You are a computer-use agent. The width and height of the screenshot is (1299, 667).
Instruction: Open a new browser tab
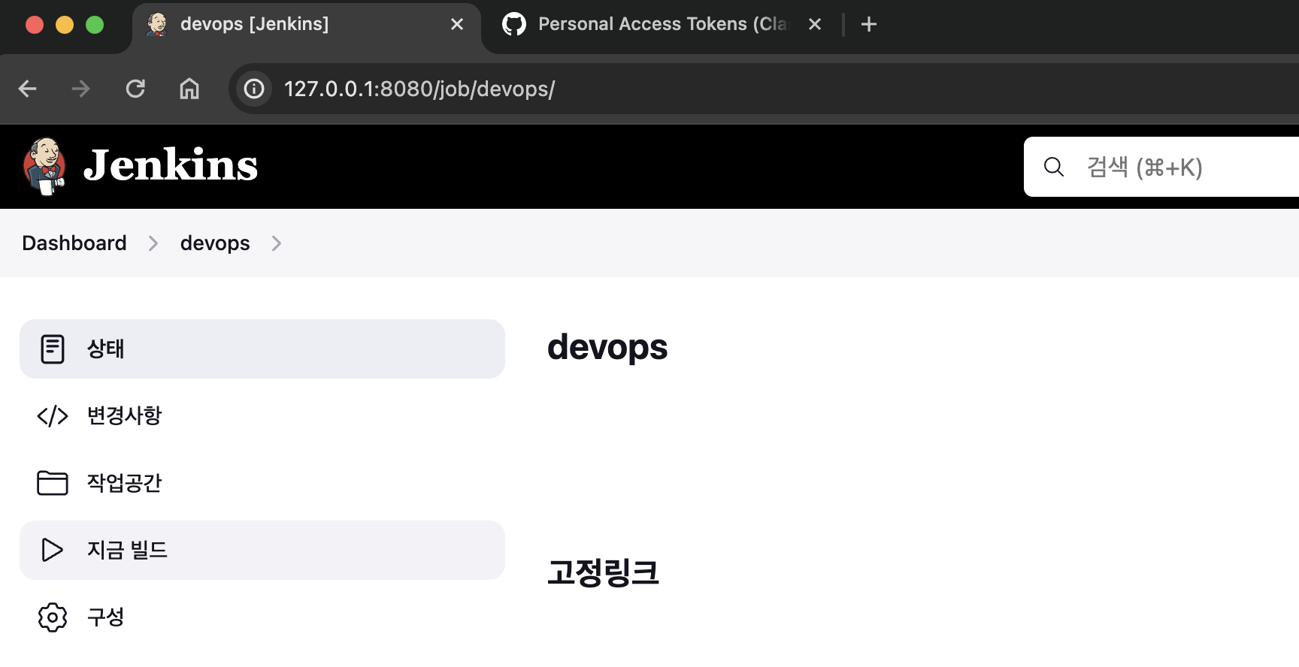pos(869,24)
